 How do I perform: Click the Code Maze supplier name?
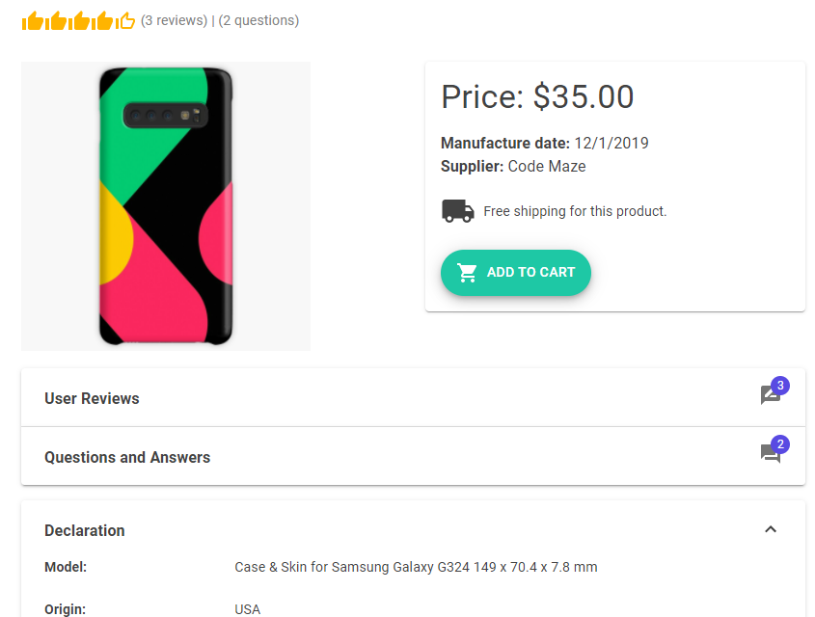tap(547, 166)
